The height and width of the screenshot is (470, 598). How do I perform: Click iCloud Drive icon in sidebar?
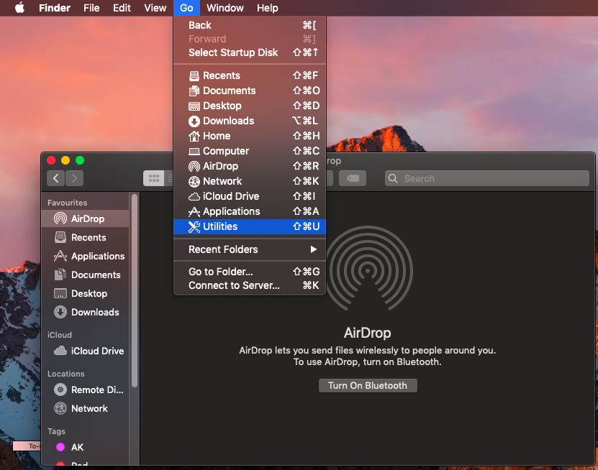pyautogui.click(x=60, y=351)
